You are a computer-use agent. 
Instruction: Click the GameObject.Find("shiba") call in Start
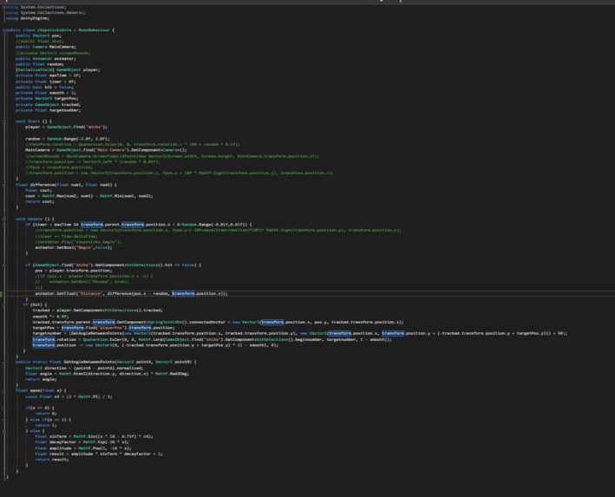[x=77, y=128]
